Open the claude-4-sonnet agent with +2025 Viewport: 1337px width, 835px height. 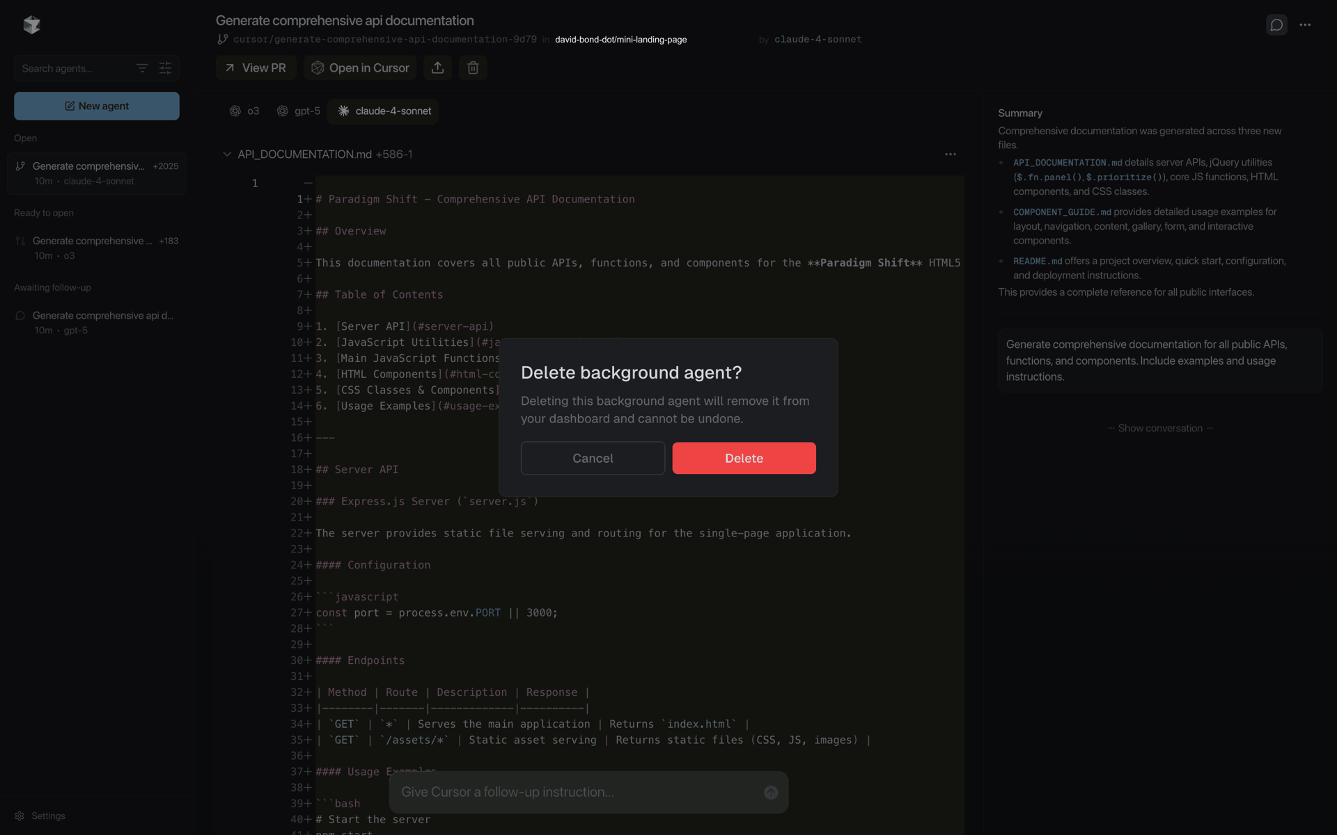[x=97, y=173]
